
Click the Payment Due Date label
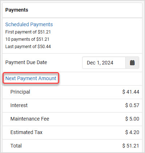[26, 62]
